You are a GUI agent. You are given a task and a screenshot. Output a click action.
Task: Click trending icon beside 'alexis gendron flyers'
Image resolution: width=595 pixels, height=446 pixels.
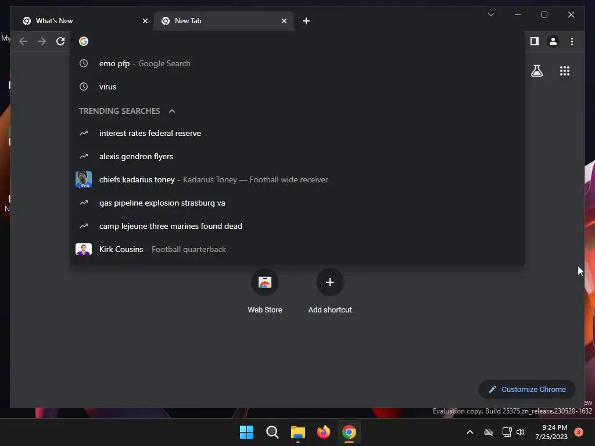click(84, 156)
